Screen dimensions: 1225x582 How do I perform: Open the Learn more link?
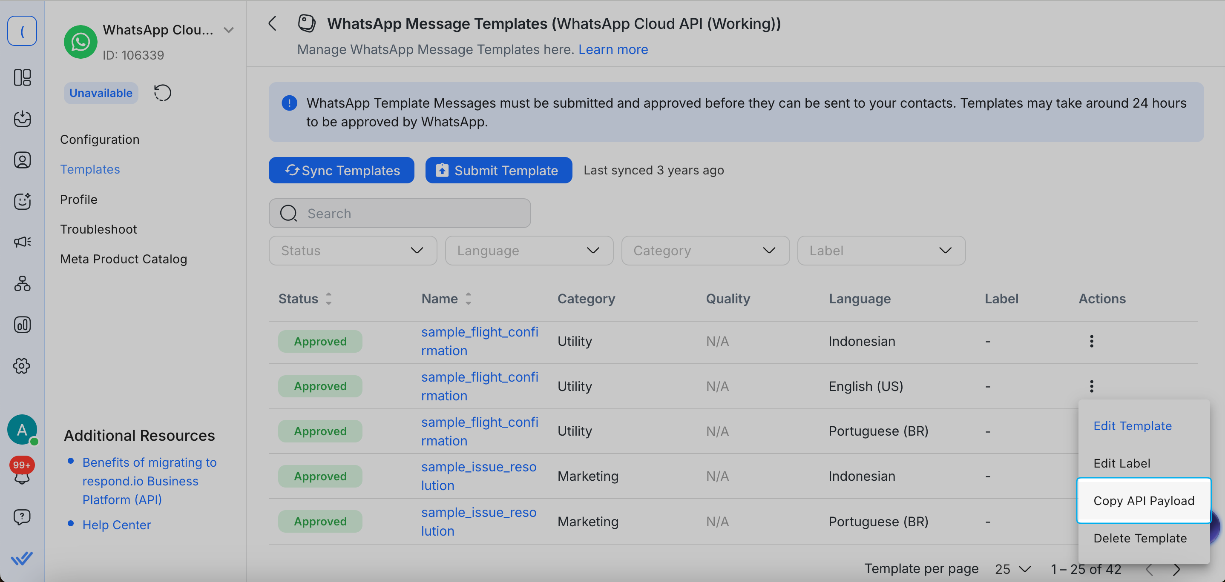point(612,49)
